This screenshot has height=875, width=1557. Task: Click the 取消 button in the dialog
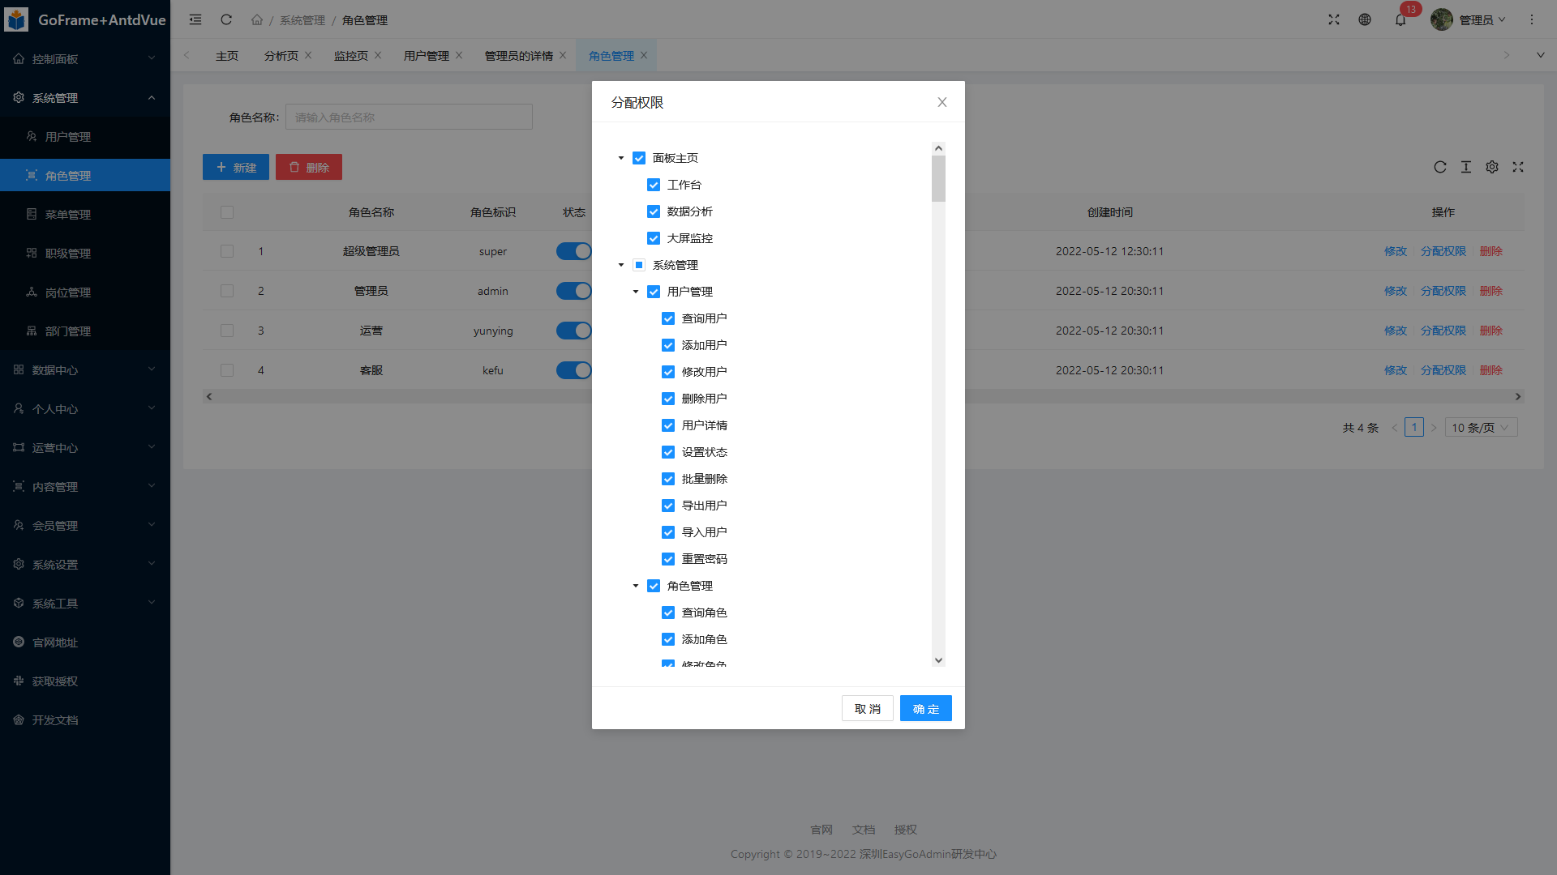[x=867, y=709]
